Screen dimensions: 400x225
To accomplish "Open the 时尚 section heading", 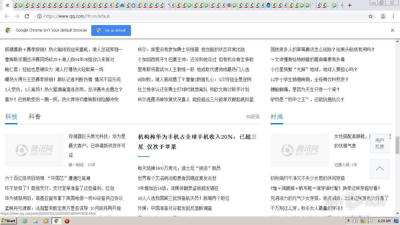I will coord(277,117).
